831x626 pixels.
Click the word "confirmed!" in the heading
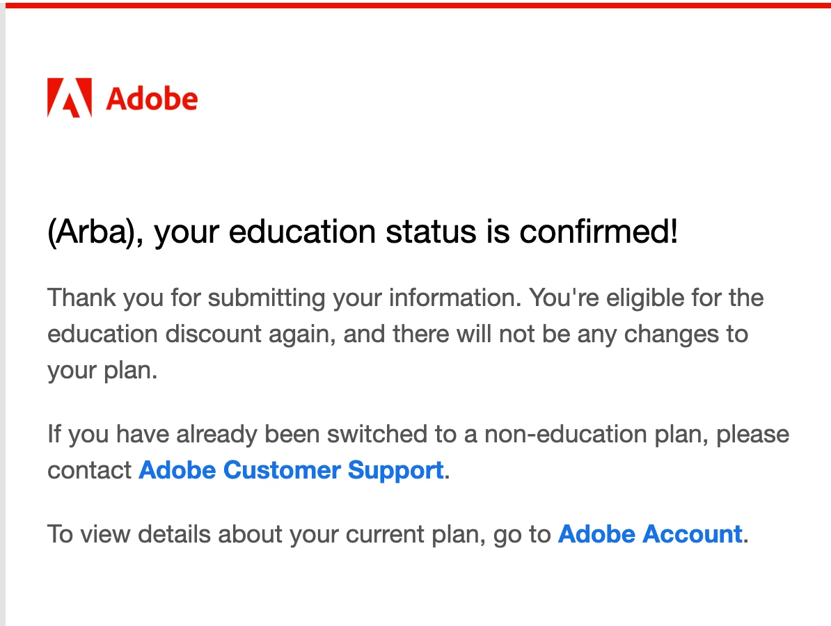pos(599,232)
